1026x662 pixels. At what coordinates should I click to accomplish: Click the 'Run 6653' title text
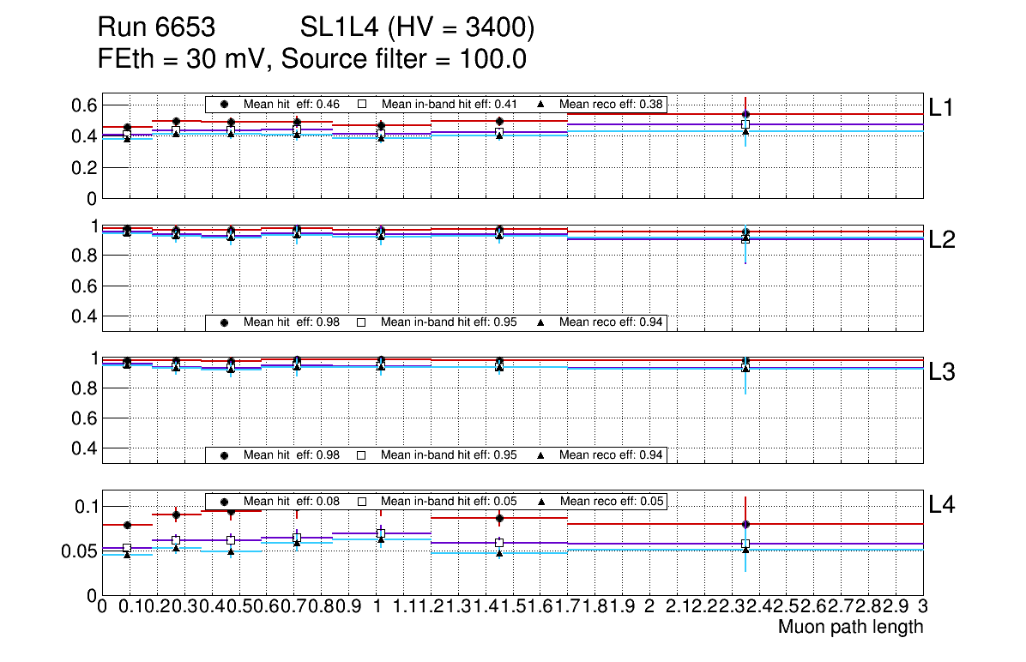coord(155,28)
